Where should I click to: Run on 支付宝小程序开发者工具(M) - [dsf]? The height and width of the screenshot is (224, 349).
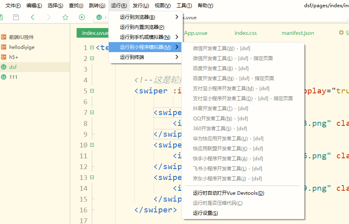click(x=243, y=88)
